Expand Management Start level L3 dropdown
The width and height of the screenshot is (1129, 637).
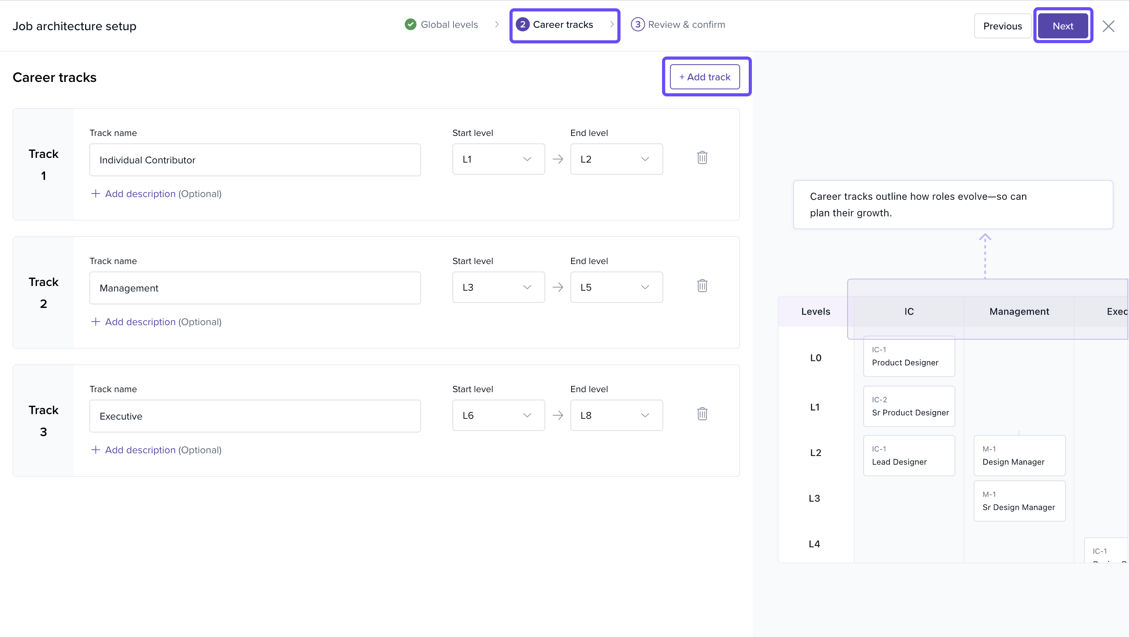pos(498,288)
